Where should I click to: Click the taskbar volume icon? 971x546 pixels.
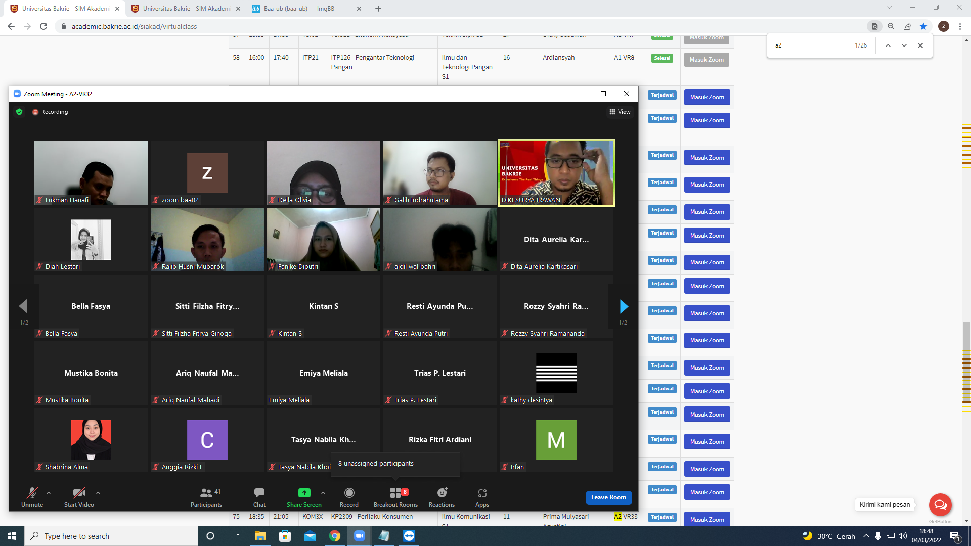(903, 536)
